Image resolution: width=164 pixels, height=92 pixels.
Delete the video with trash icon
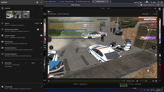pyautogui.click(x=156, y=81)
